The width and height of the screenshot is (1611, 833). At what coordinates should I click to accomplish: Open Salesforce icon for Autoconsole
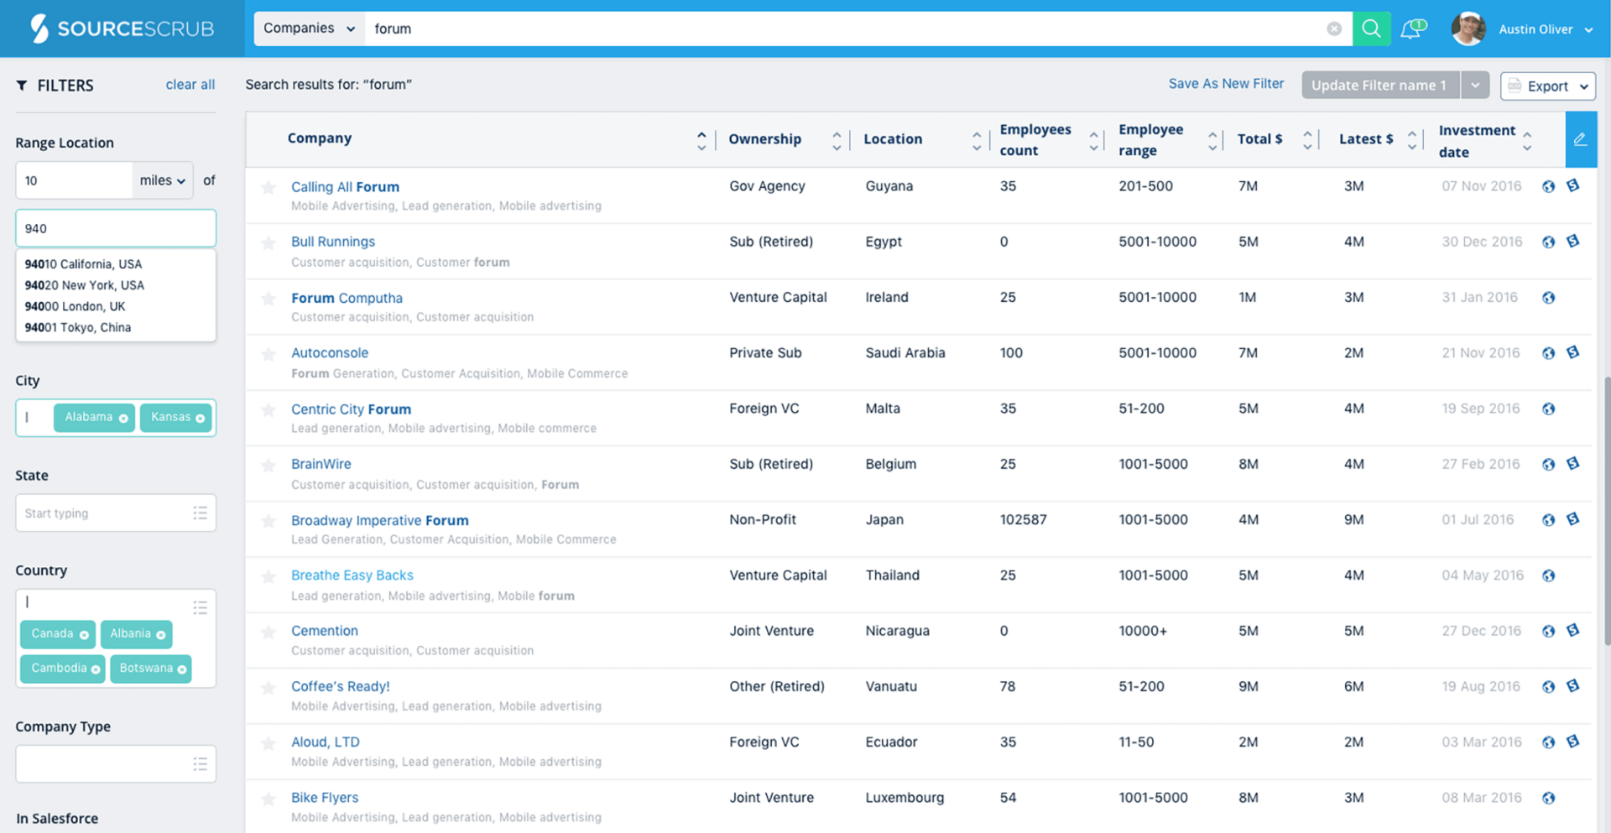pyautogui.click(x=1573, y=352)
